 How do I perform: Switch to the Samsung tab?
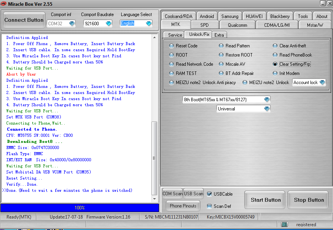(230, 16)
